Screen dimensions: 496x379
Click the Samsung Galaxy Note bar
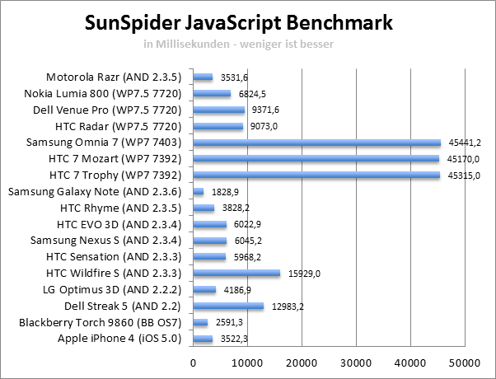pyautogui.click(x=199, y=191)
